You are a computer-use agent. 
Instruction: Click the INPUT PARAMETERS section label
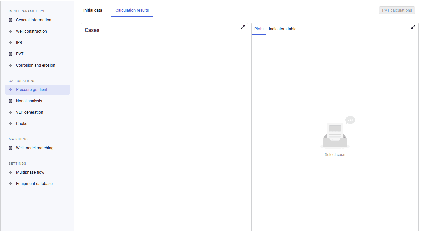(x=26, y=11)
